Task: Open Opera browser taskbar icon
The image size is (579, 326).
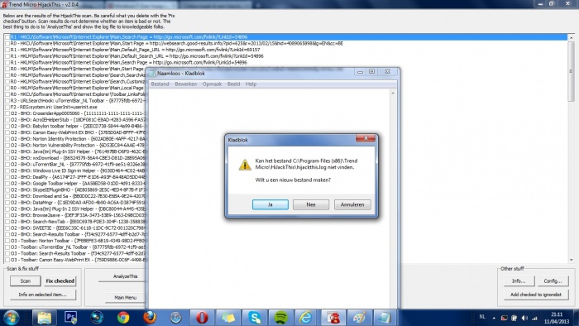Action: click(x=202, y=318)
